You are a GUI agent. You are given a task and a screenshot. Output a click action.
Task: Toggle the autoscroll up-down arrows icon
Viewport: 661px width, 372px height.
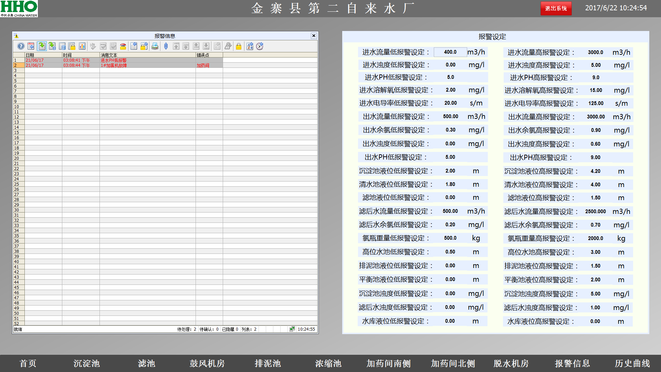(x=166, y=46)
